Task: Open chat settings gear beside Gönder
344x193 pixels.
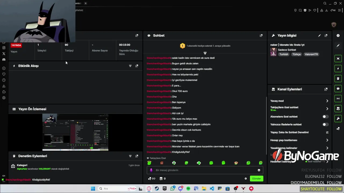Action: (x=246, y=179)
